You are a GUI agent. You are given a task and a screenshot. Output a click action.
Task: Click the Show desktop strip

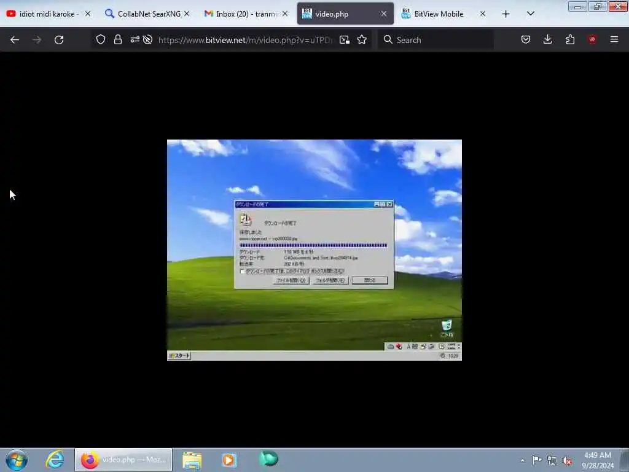tap(624, 460)
